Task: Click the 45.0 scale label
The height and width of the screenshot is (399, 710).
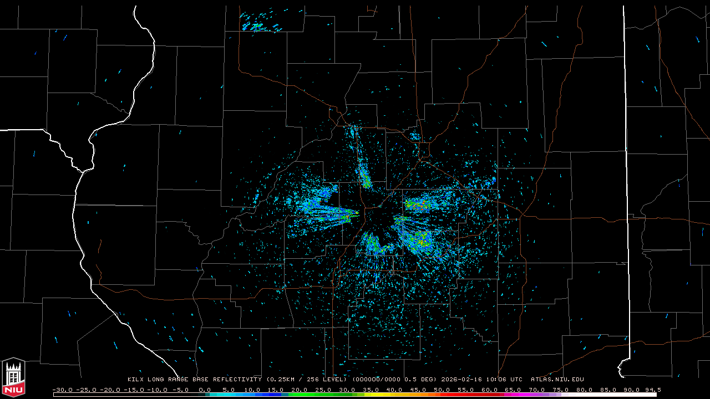Action: [x=418, y=390]
